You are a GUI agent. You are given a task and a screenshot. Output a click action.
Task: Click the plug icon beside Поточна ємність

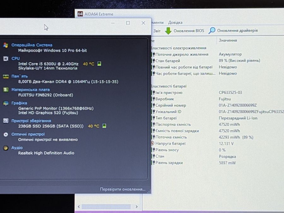(154, 137)
